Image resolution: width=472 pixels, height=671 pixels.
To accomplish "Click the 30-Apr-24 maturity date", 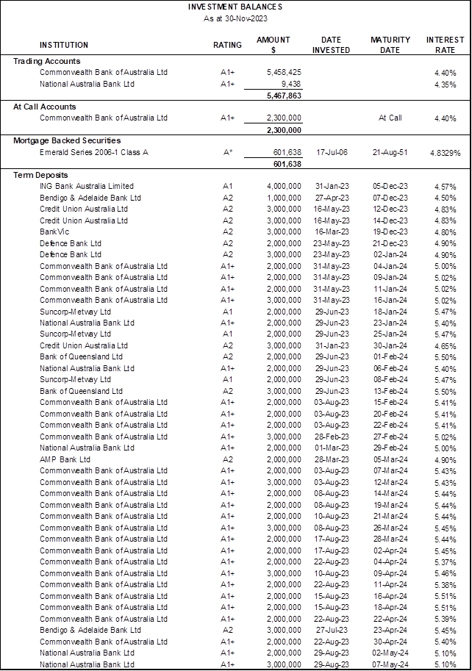I will [x=390, y=642].
